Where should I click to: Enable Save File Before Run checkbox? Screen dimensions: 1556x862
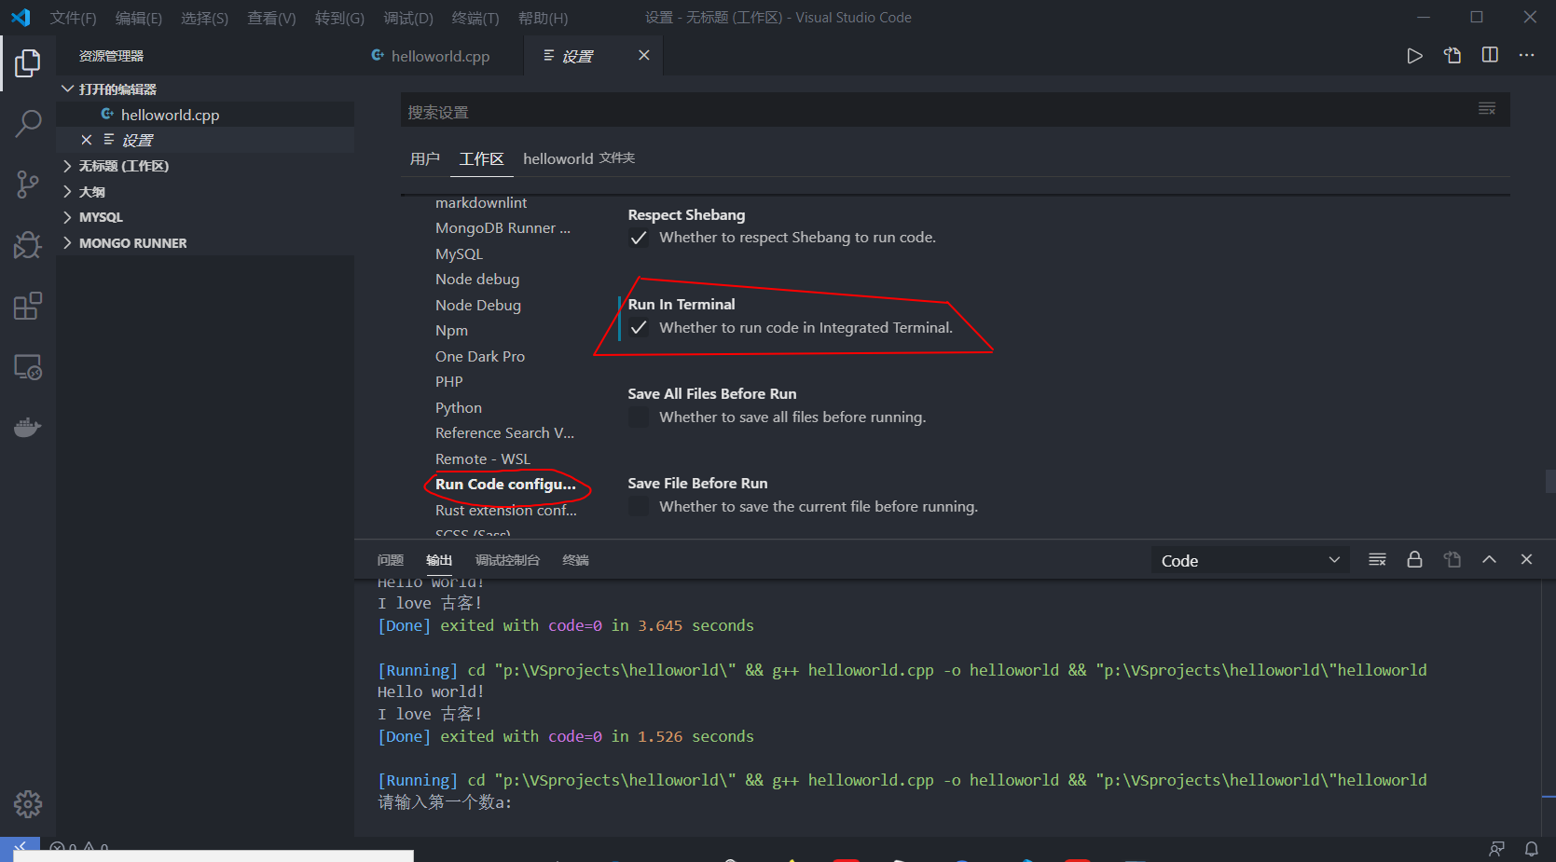click(x=639, y=507)
